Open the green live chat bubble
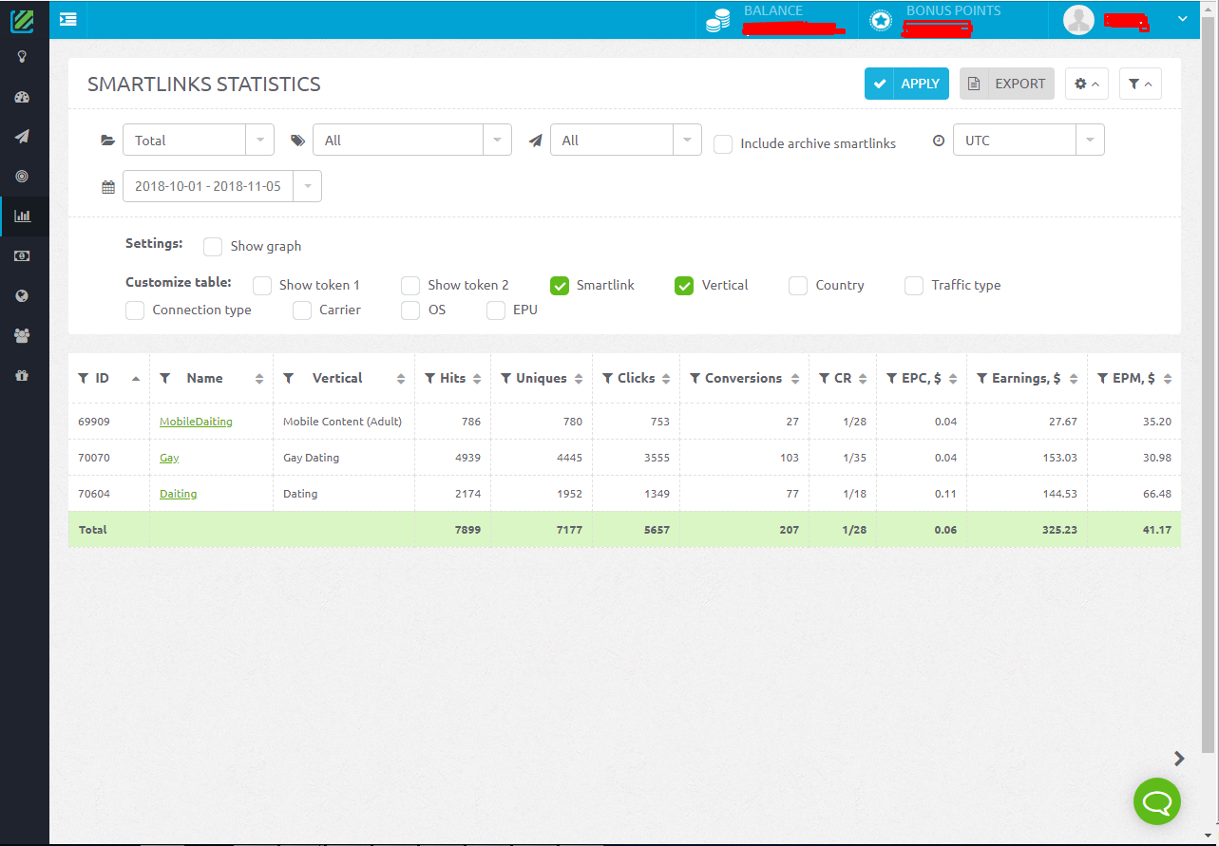 click(x=1156, y=802)
